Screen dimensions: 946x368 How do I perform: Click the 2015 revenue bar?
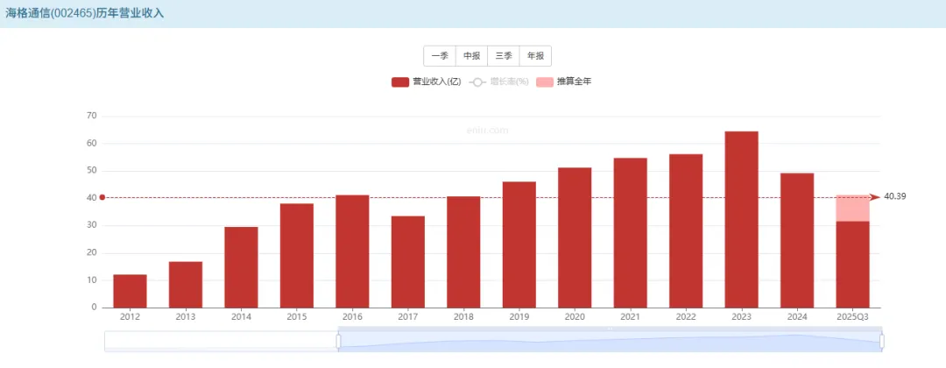(297, 256)
